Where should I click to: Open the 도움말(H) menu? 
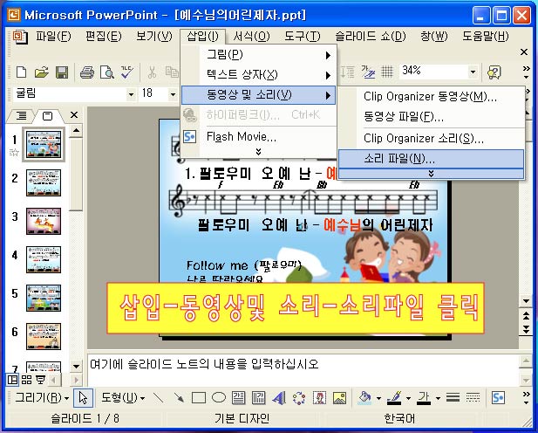[x=485, y=36]
